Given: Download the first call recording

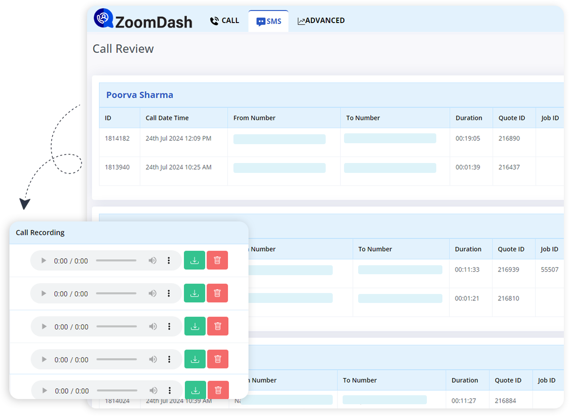Looking at the screenshot, I should (194, 260).
